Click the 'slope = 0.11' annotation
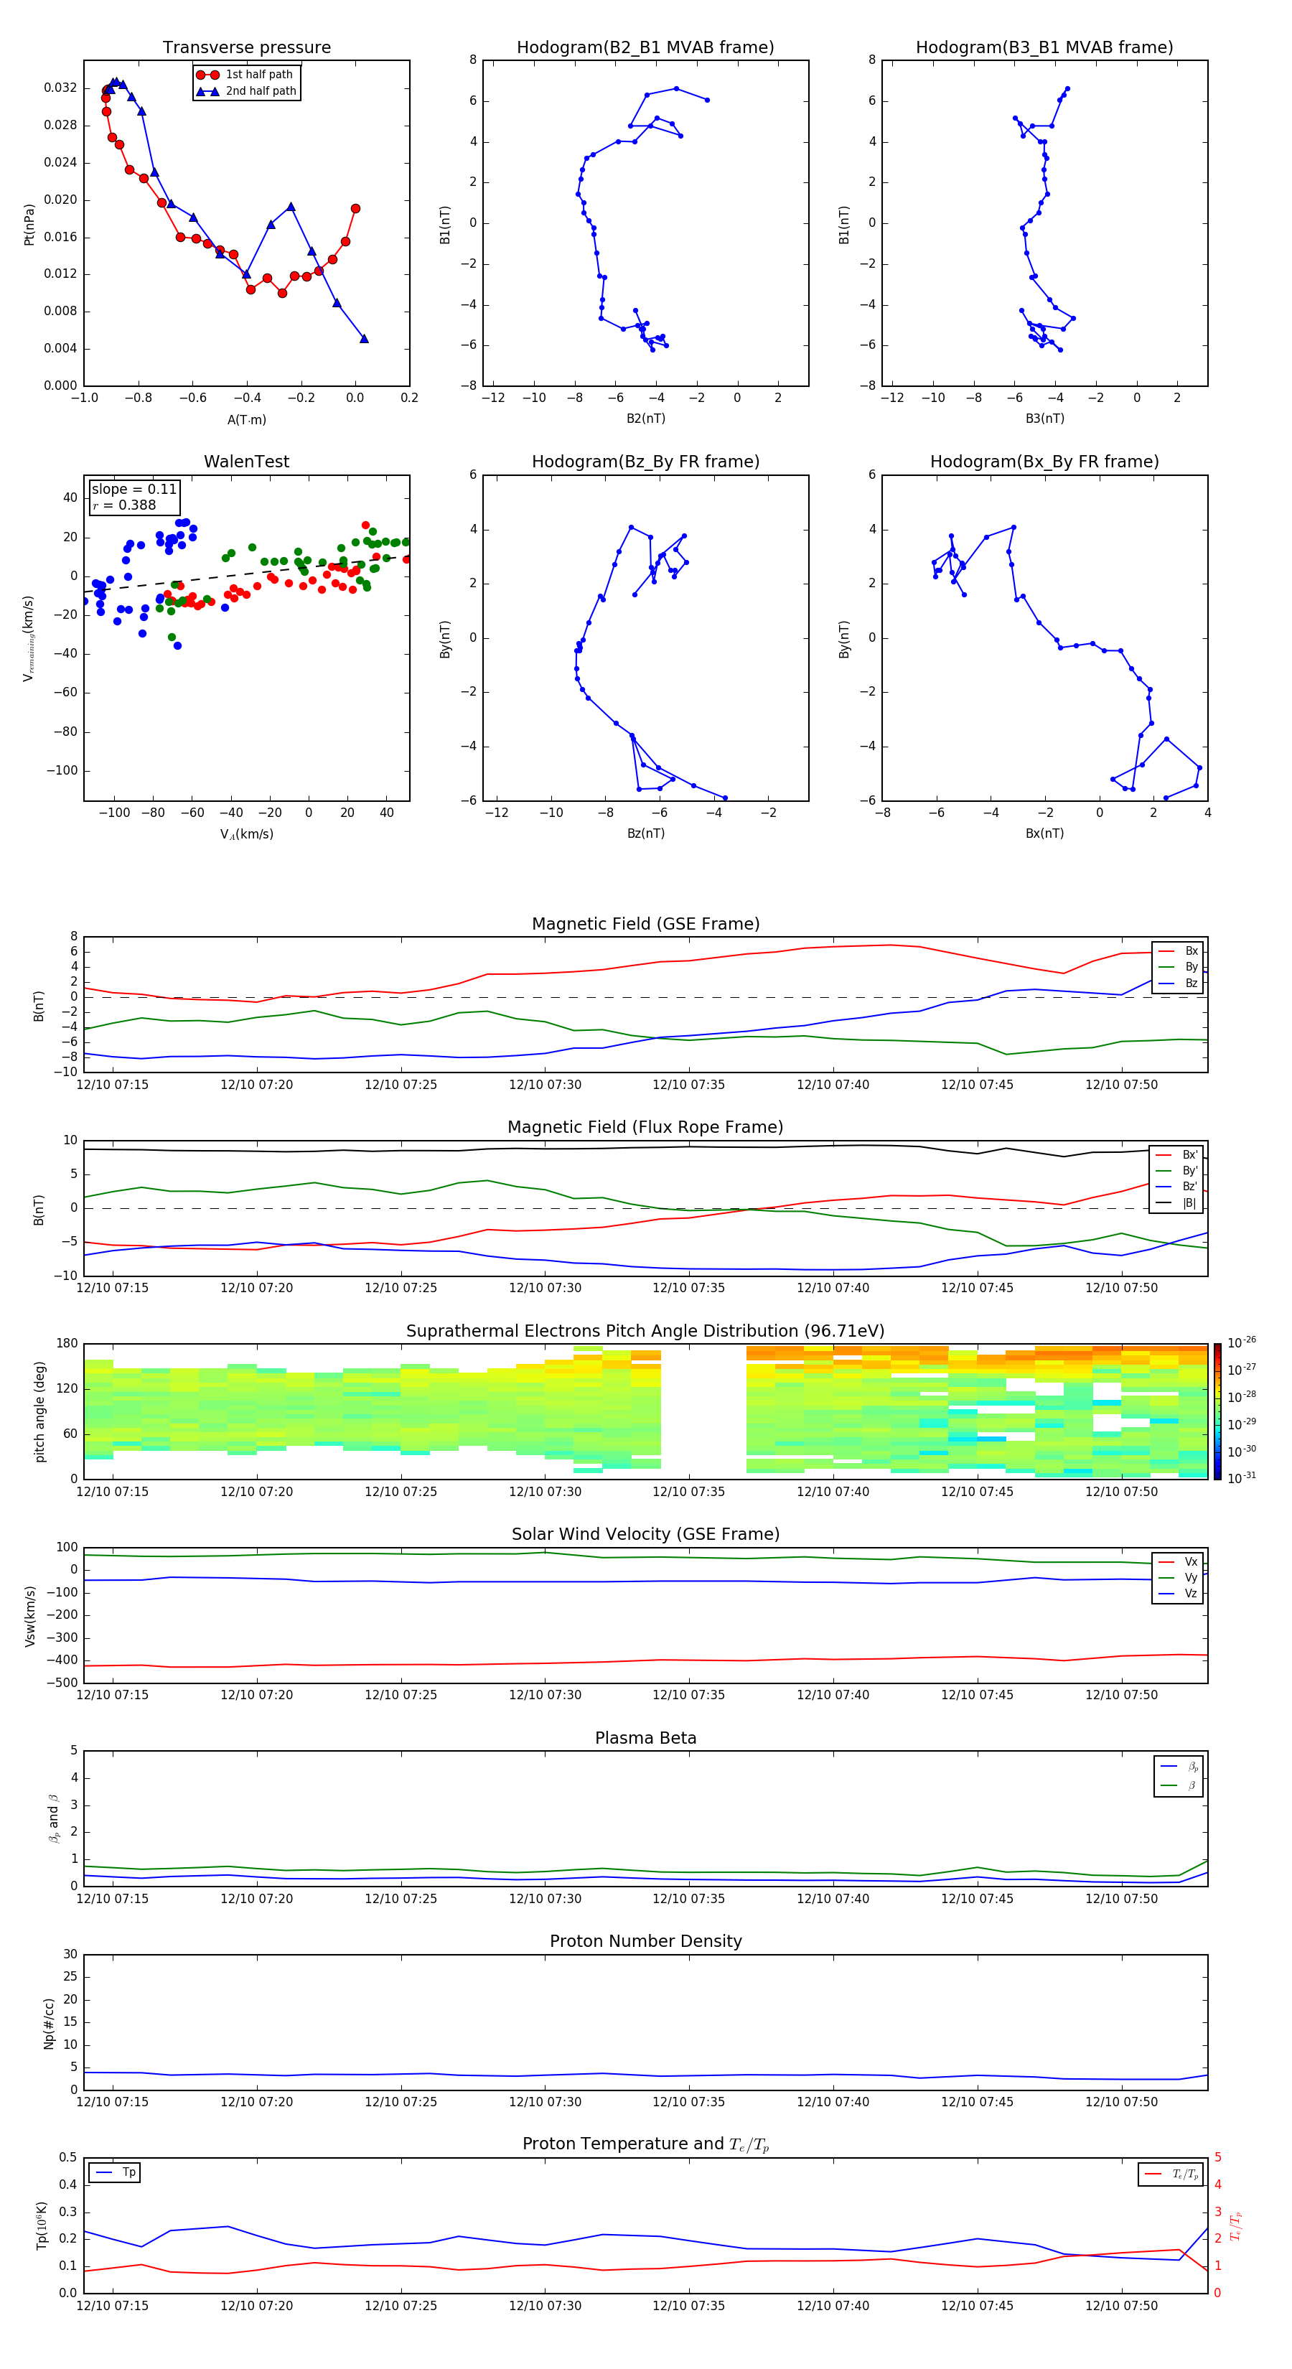Viewport: 1292px width, 2369px height. (134, 490)
